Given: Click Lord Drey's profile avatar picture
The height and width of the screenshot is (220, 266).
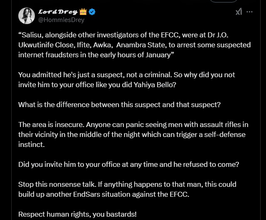Looking at the screenshot, I should pyautogui.click(x=26, y=16).
